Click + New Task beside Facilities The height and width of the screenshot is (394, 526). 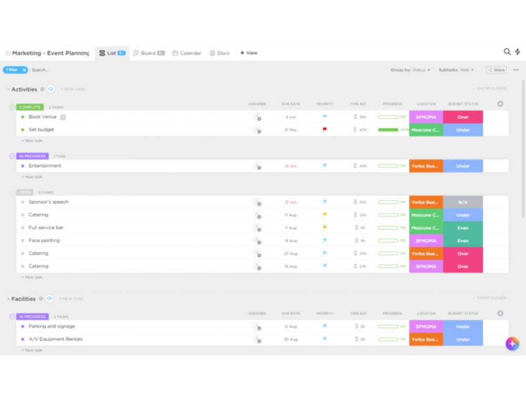(x=72, y=299)
